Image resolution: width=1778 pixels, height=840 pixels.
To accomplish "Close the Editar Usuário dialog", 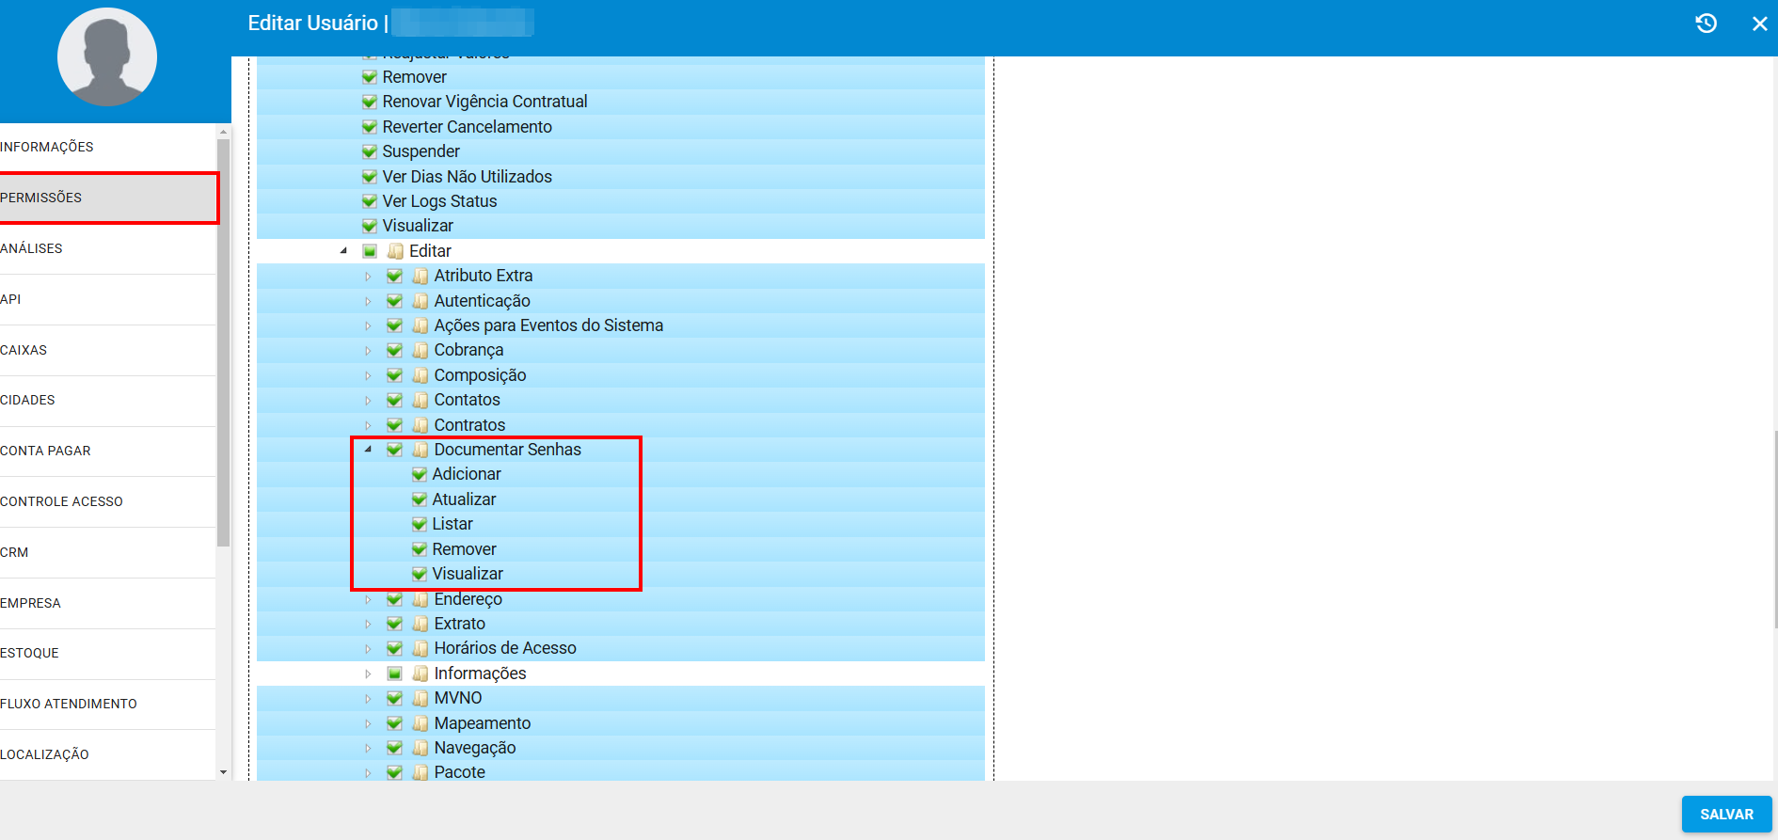I will (1759, 24).
